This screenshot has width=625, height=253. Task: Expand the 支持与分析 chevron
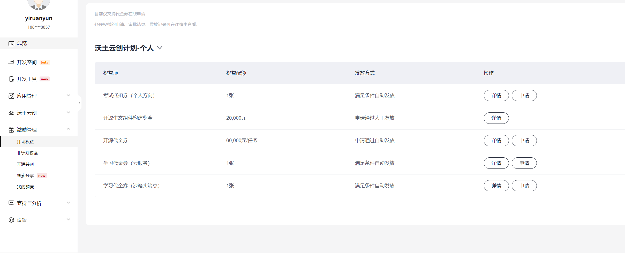[69, 203]
